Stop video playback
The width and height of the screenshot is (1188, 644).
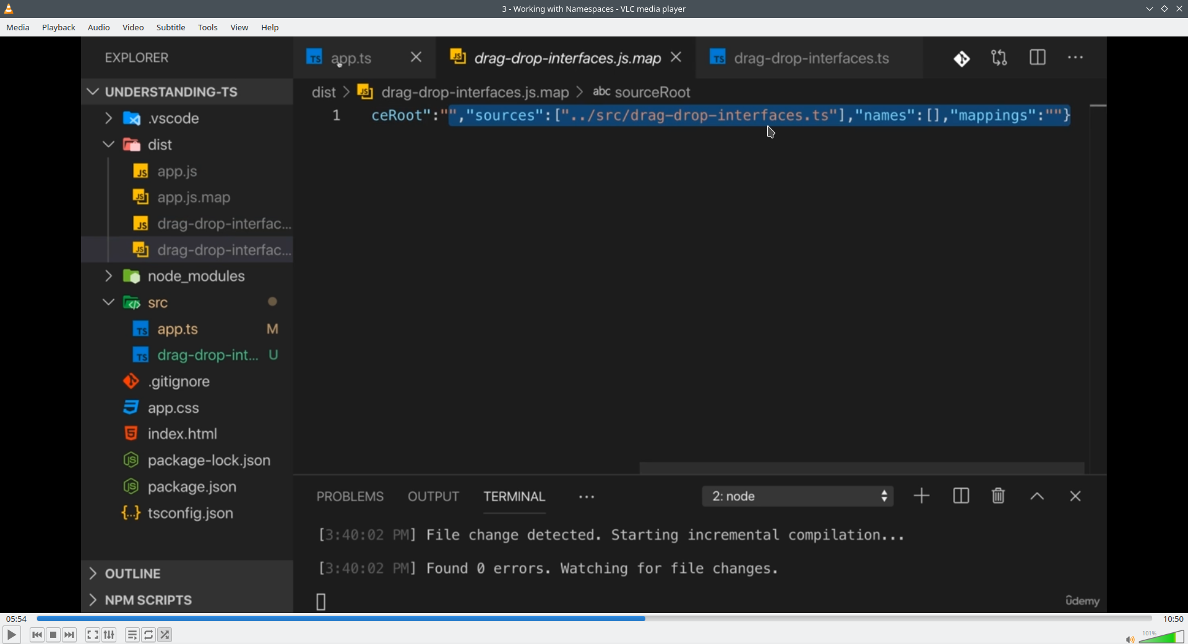pyautogui.click(x=53, y=635)
